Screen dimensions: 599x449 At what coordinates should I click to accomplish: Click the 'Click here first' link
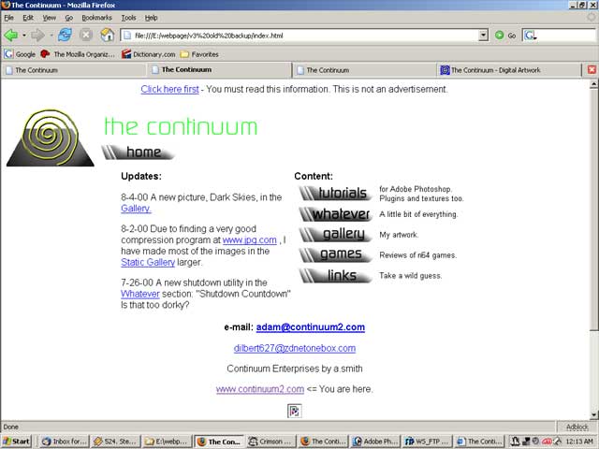coord(169,89)
